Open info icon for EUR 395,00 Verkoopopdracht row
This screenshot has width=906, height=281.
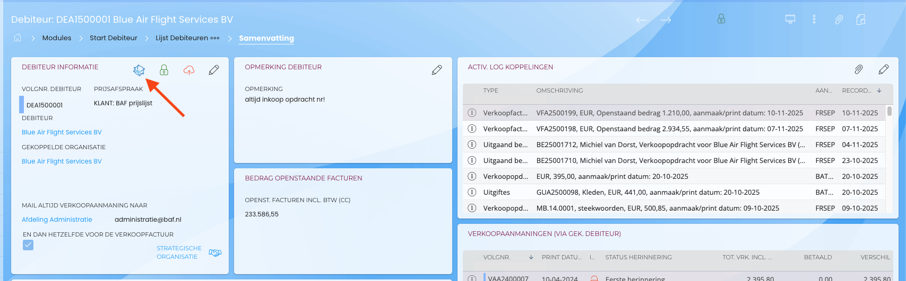(x=472, y=176)
